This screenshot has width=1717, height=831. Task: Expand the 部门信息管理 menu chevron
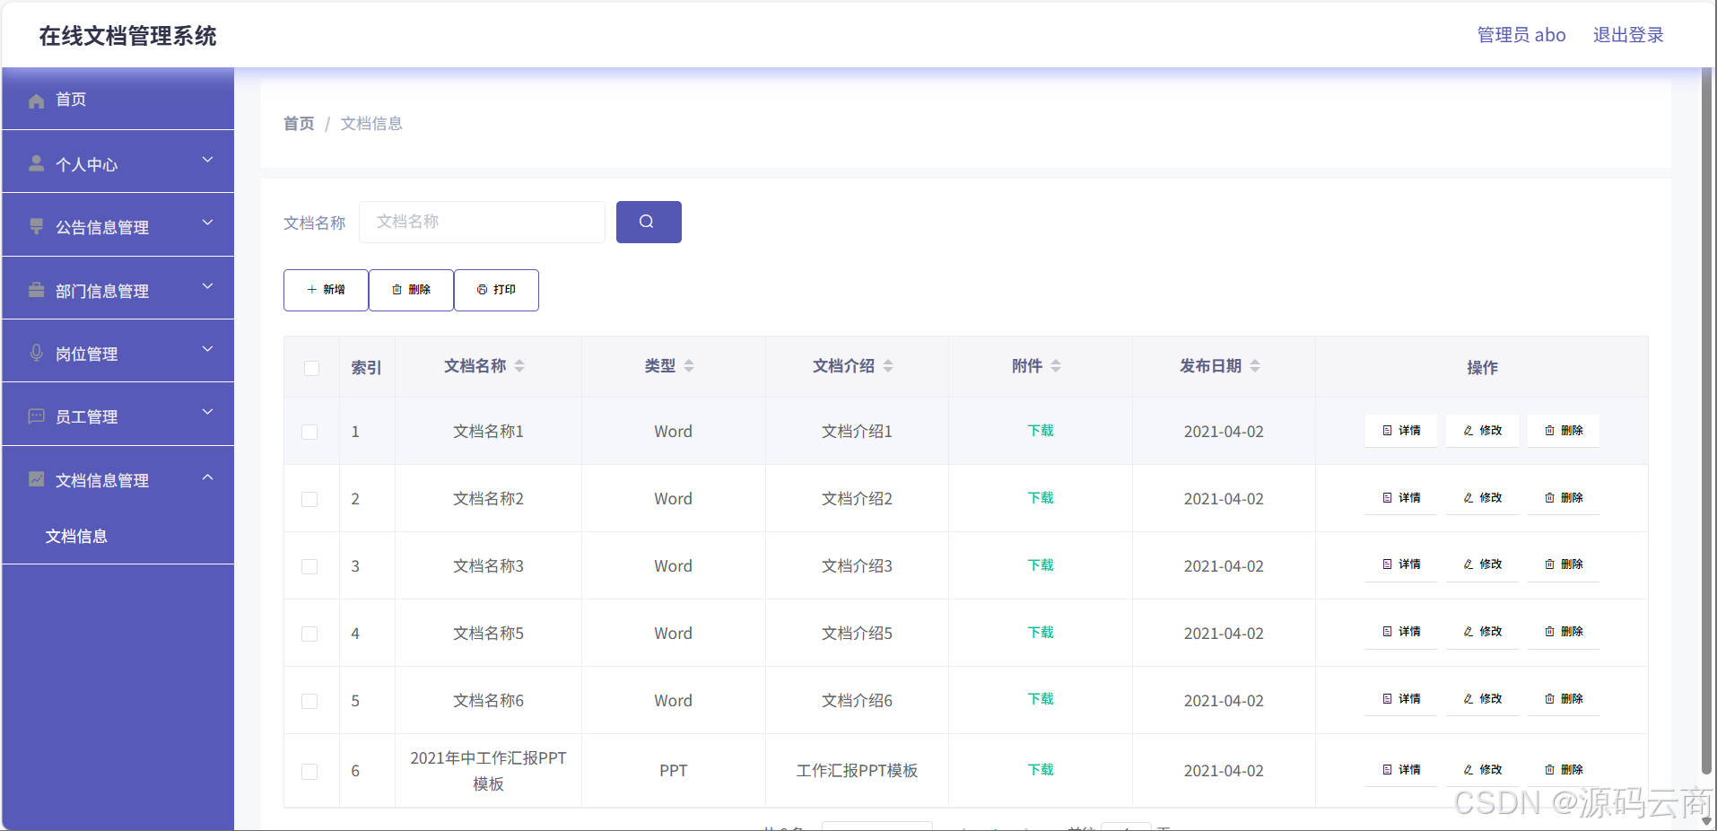point(207,286)
